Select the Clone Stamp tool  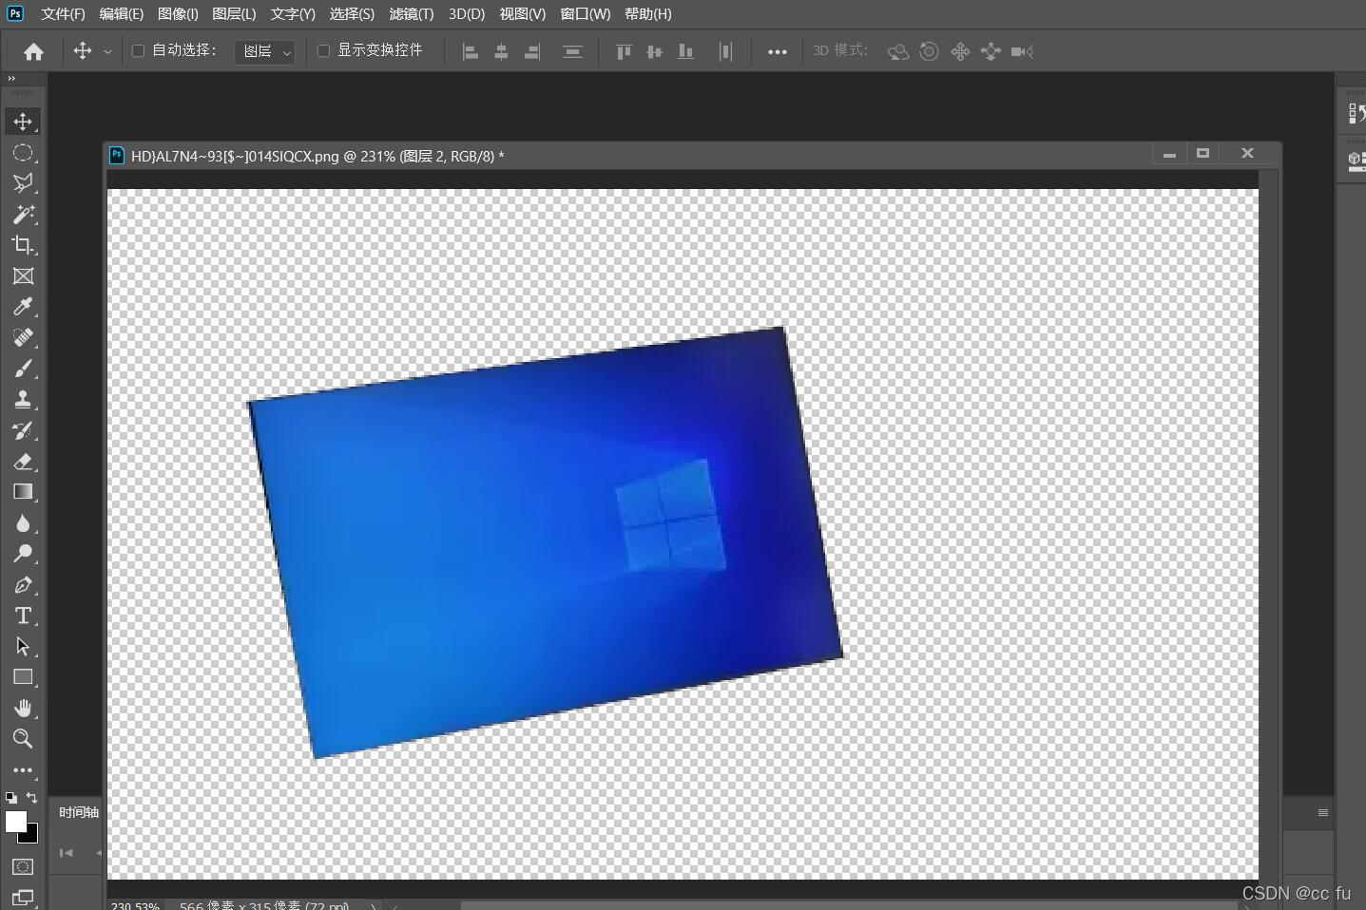coord(23,400)
